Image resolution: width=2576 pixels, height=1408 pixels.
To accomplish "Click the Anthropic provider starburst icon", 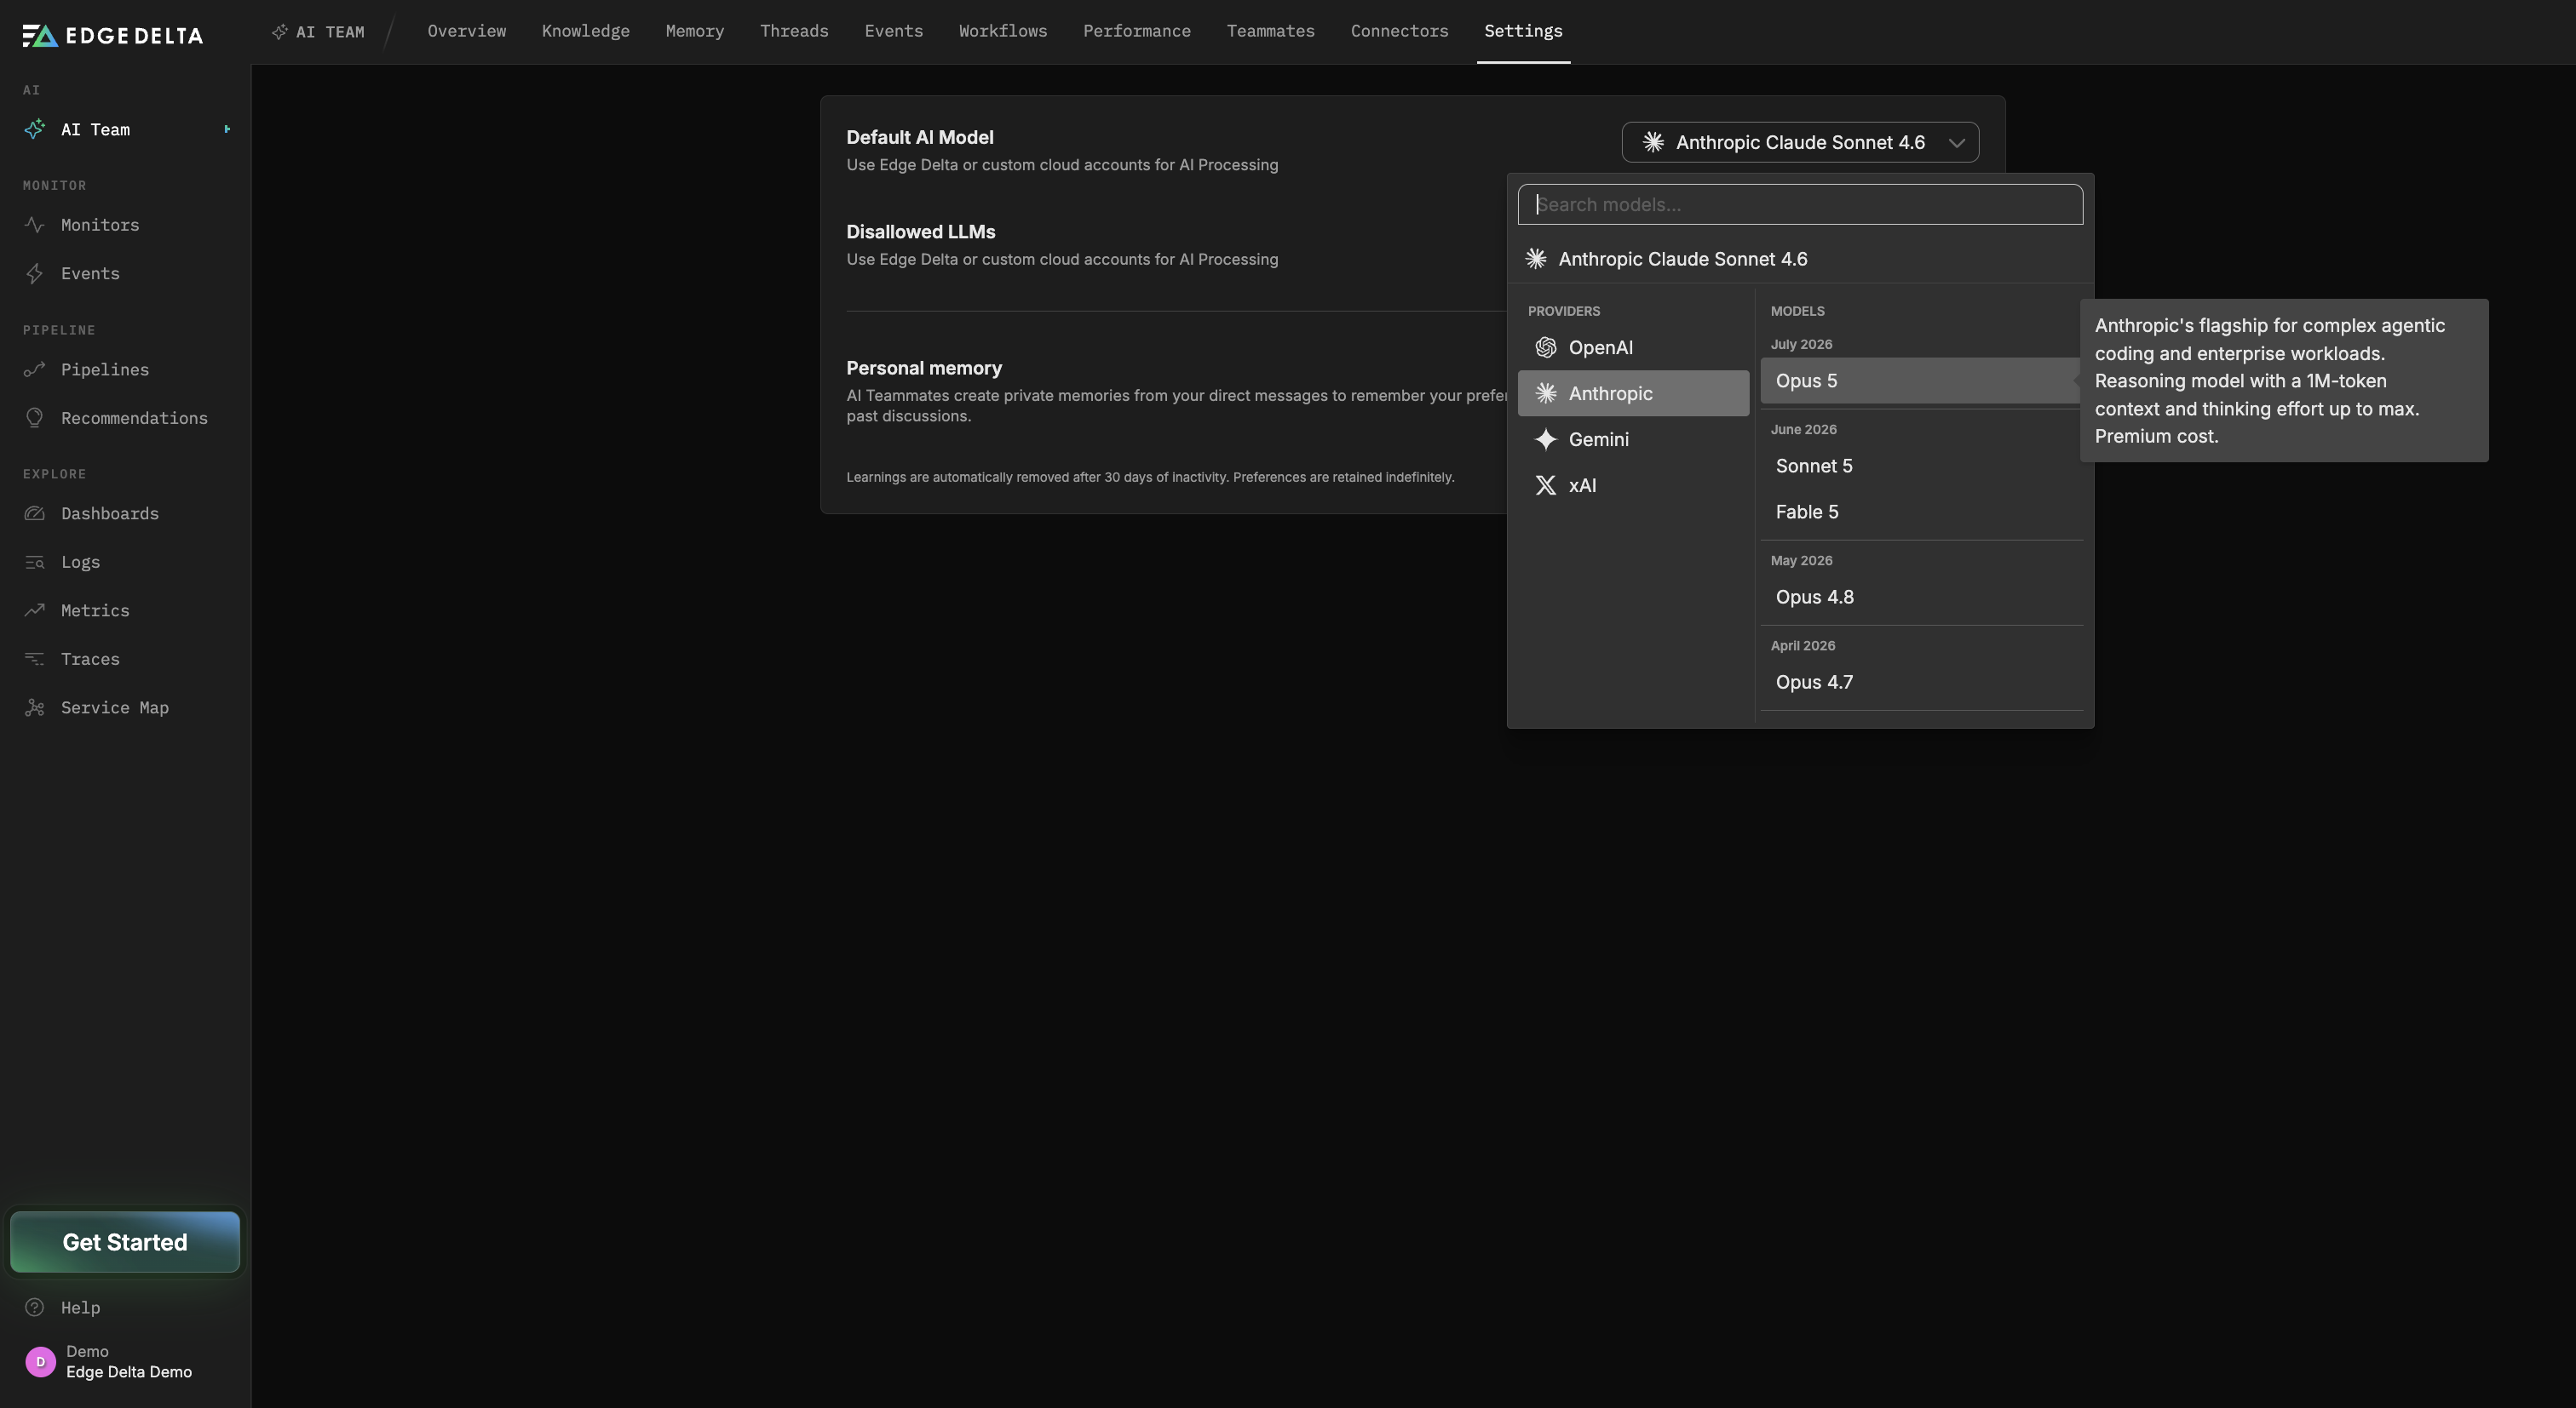I will 1545,394.
